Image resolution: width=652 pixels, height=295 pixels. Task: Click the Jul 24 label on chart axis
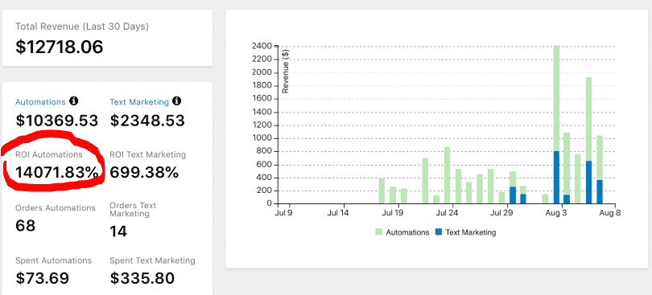(447, 214)
